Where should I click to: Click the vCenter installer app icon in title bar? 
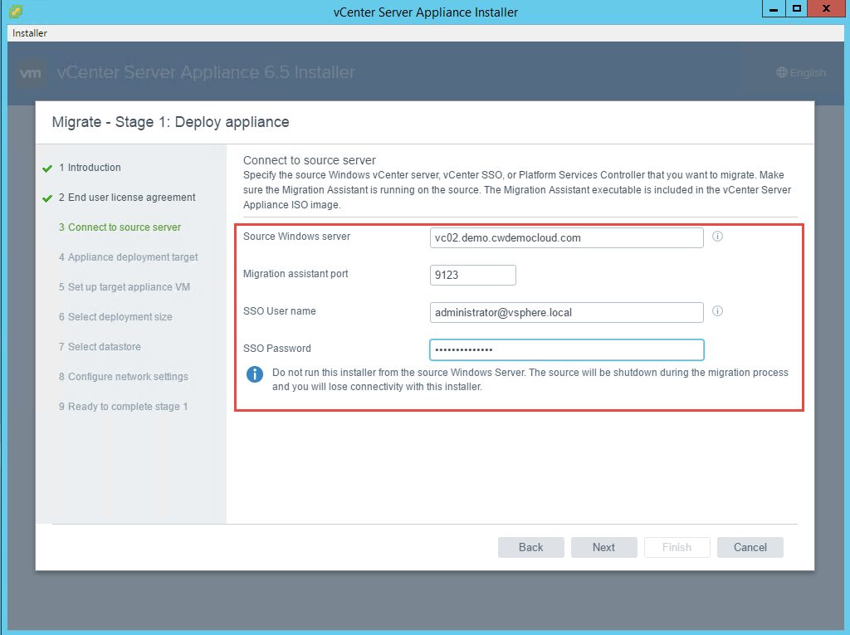point(16,11)
